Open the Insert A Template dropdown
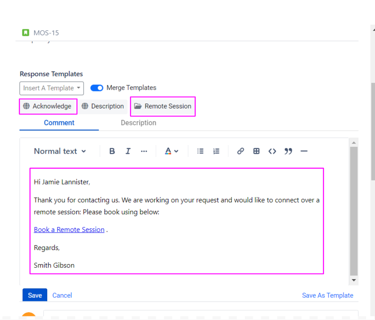This screenshot has height=320, width=375. 51,88
